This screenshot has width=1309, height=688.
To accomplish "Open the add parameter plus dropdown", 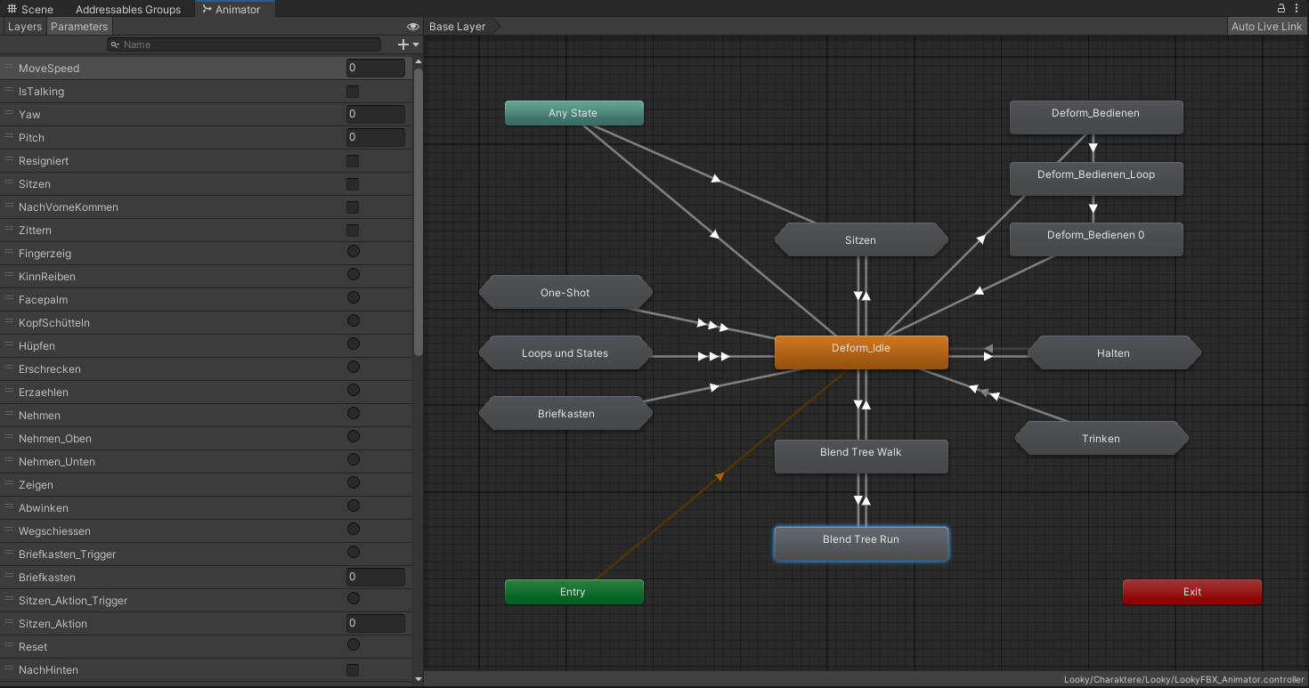I will coord(408,45).
